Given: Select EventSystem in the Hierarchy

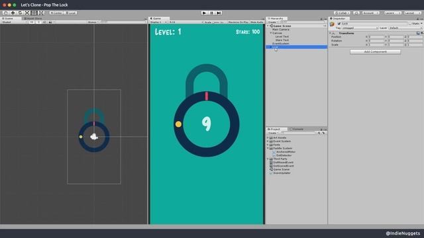Looking at the screenshot, I should 281,44.
